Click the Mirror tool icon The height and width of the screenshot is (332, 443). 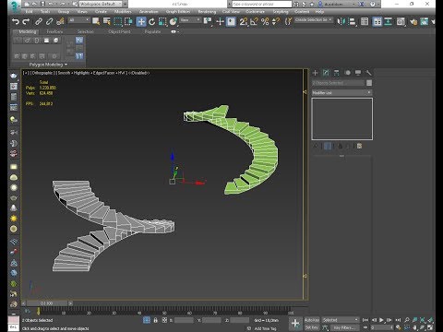coord(341,21)
